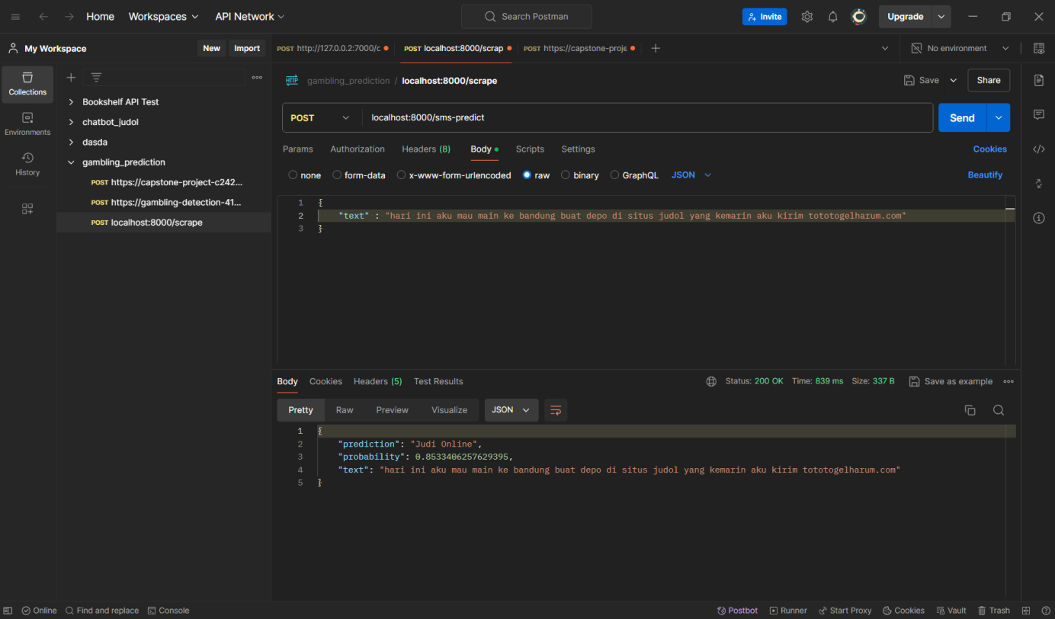Open the request info icon
1055x619 pixels.
[1038, 218]
